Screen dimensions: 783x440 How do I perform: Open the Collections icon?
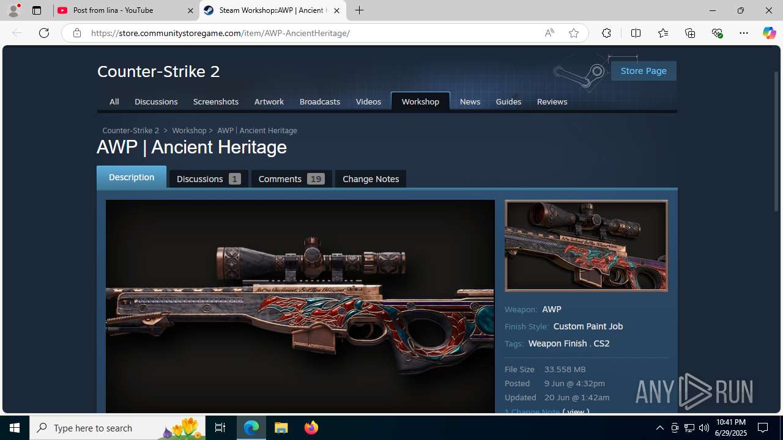click(690, 33)
